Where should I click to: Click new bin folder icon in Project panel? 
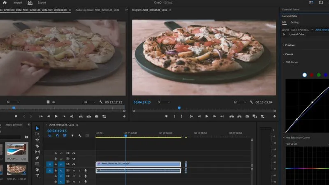26,137
